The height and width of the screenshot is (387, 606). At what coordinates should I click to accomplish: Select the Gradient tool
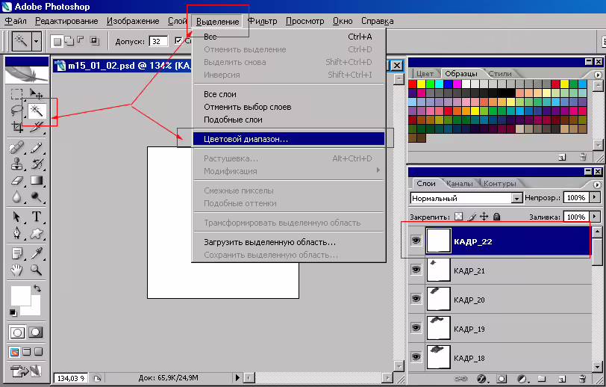(37, 181)
